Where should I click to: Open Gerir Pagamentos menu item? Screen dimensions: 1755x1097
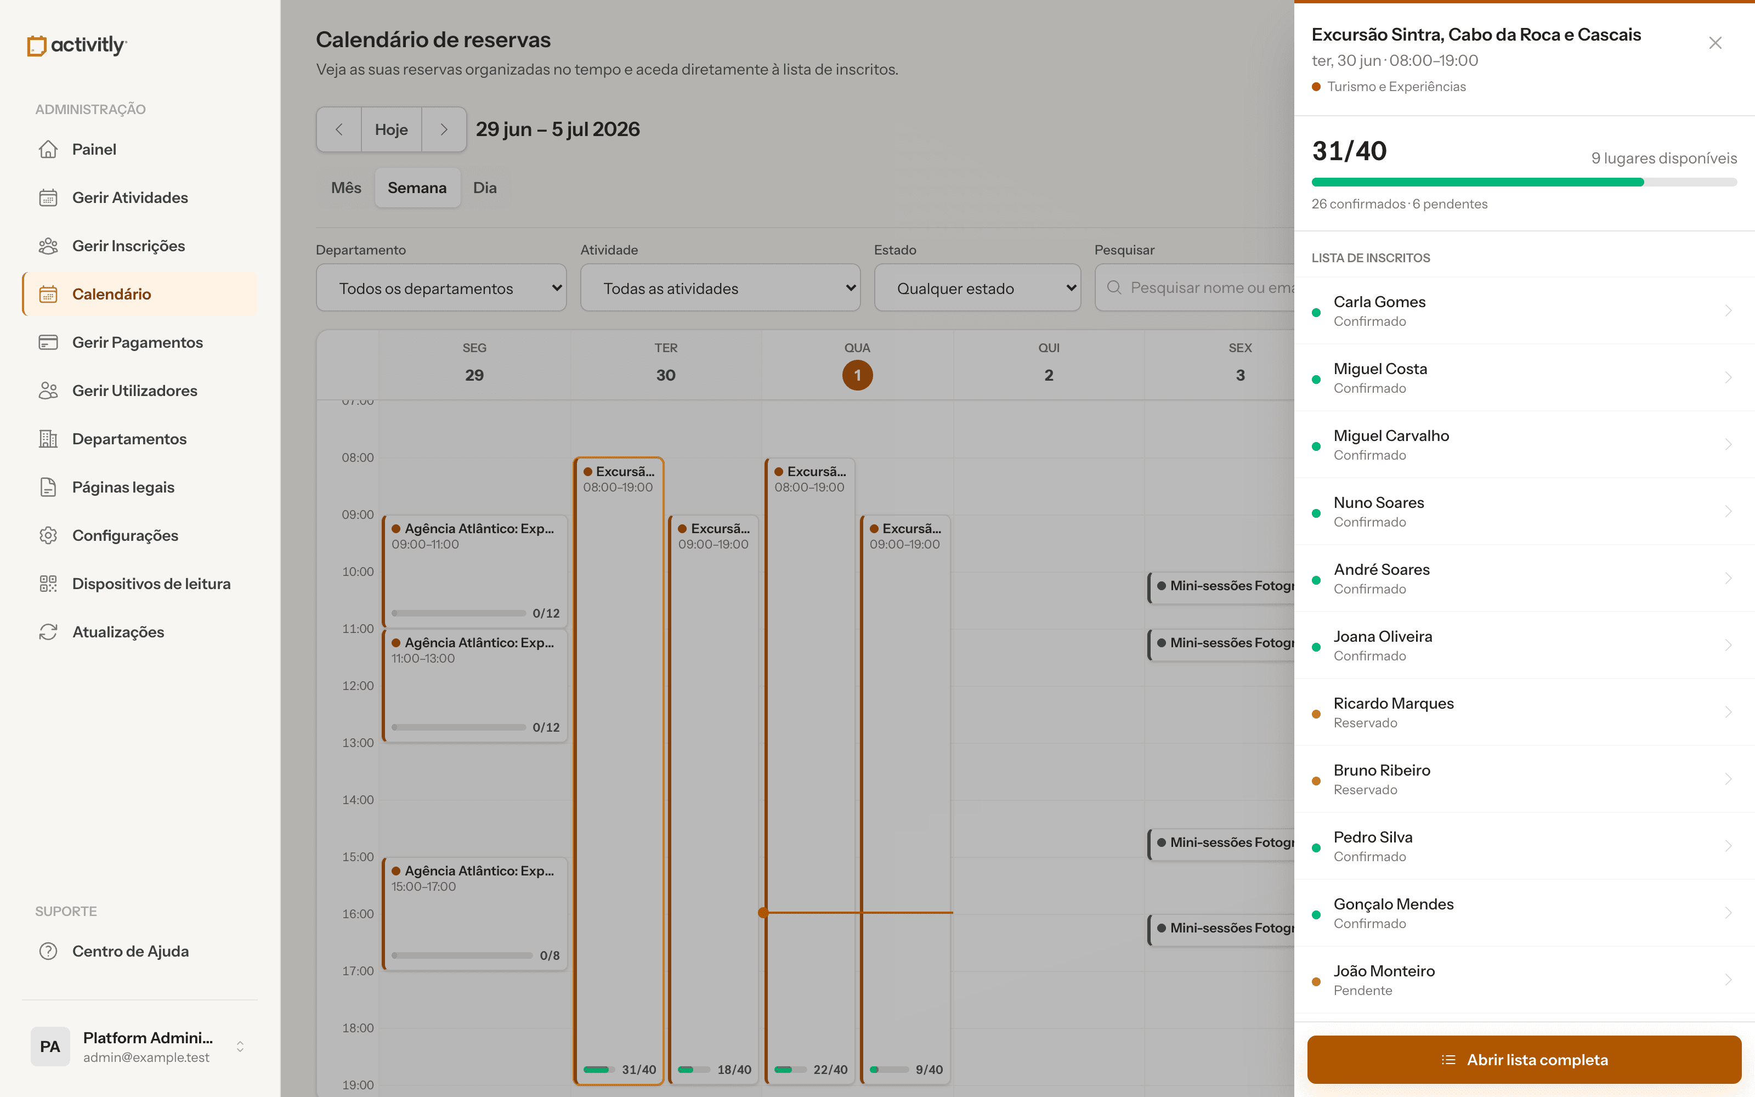point(140,342)
